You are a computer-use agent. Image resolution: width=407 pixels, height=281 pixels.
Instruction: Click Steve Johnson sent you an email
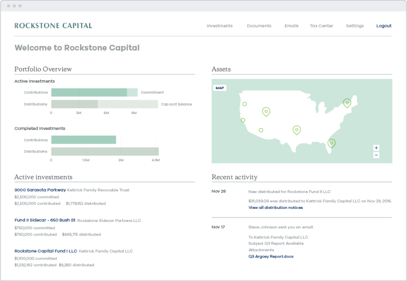(281, 227)
